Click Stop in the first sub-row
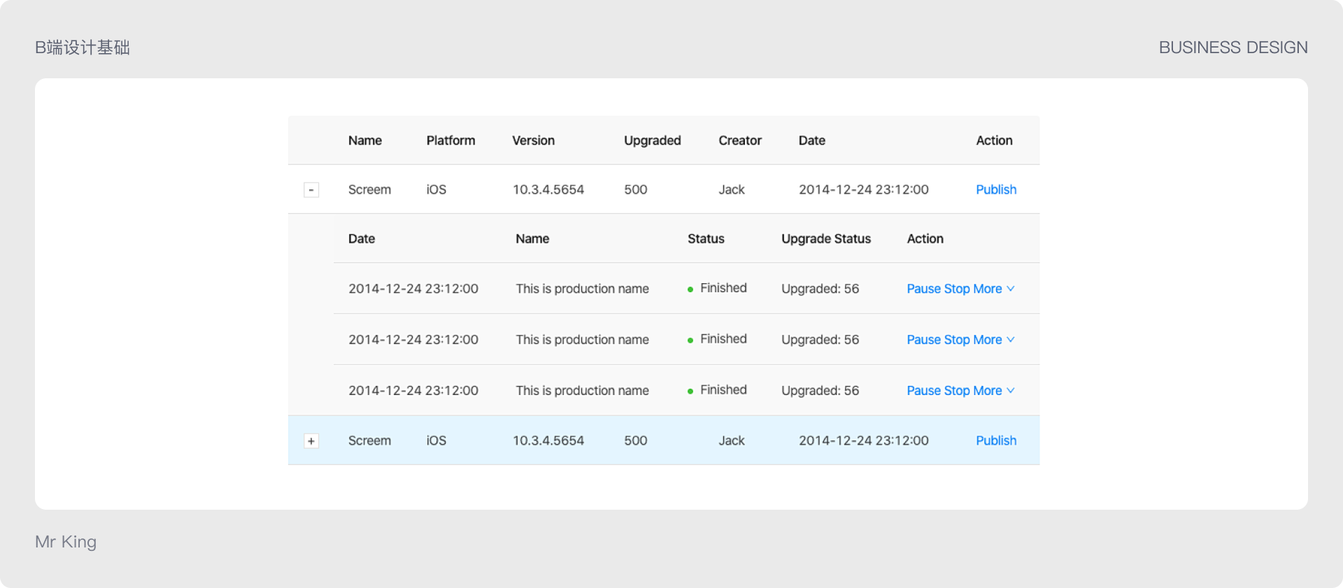Screen dimensions: 1343x588 click(956, 289)
